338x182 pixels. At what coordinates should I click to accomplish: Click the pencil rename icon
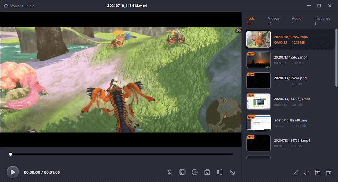click(296, 173)
